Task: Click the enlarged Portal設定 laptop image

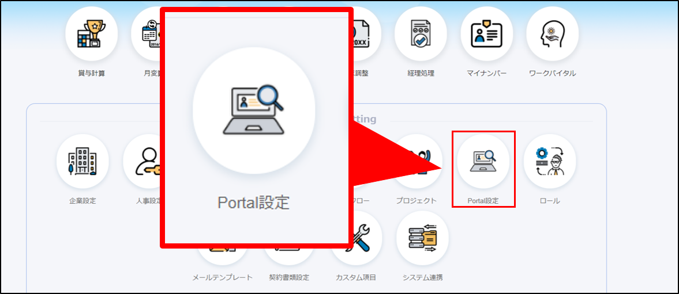Action: (x=254, y=110)
